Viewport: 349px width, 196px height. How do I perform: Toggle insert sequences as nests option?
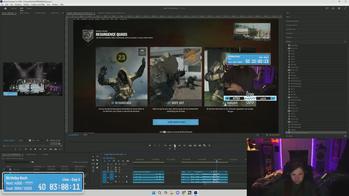click(x=104, y=161)
